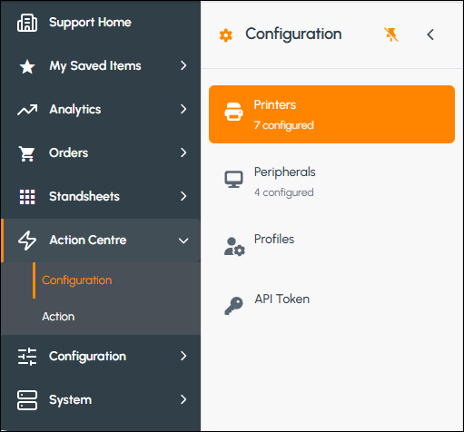Collapse the Configuration panel with back chevron
The width and height of the screenshot is (464, 432).
click(x=430, y=34)
